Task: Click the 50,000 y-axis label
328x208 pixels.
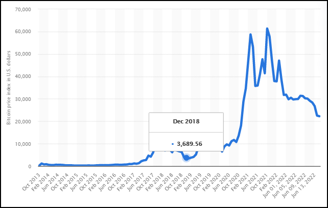Action: (x=23, y=54)
